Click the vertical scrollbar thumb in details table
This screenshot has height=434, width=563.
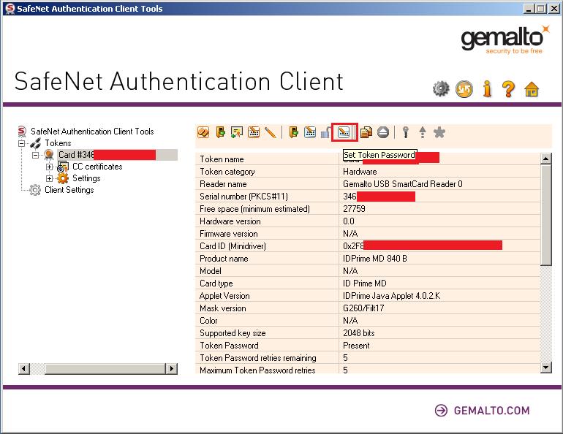click(x=545, y=215)
